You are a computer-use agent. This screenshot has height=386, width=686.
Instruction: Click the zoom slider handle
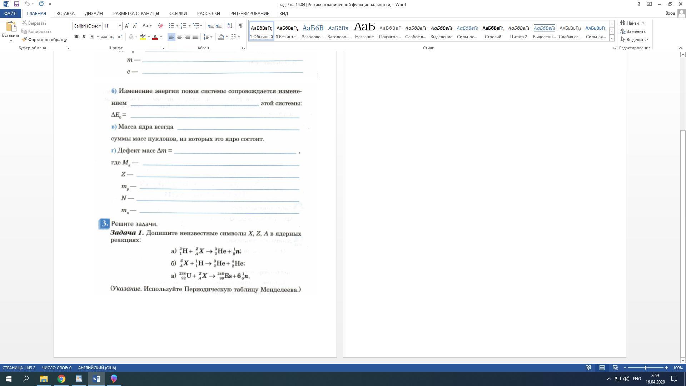pos(645,368)
